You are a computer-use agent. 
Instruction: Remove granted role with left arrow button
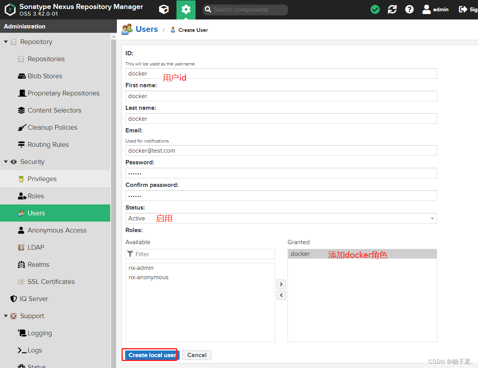pyautogui.click(x=281, y=295)
